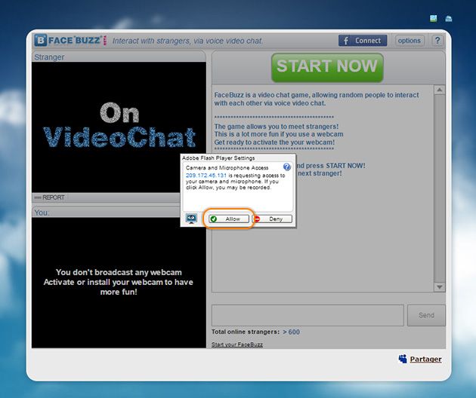Viewport: 476px width, 398px height.
Task: Open Flash privacy settings monitor icon
Action: [192, 219]
